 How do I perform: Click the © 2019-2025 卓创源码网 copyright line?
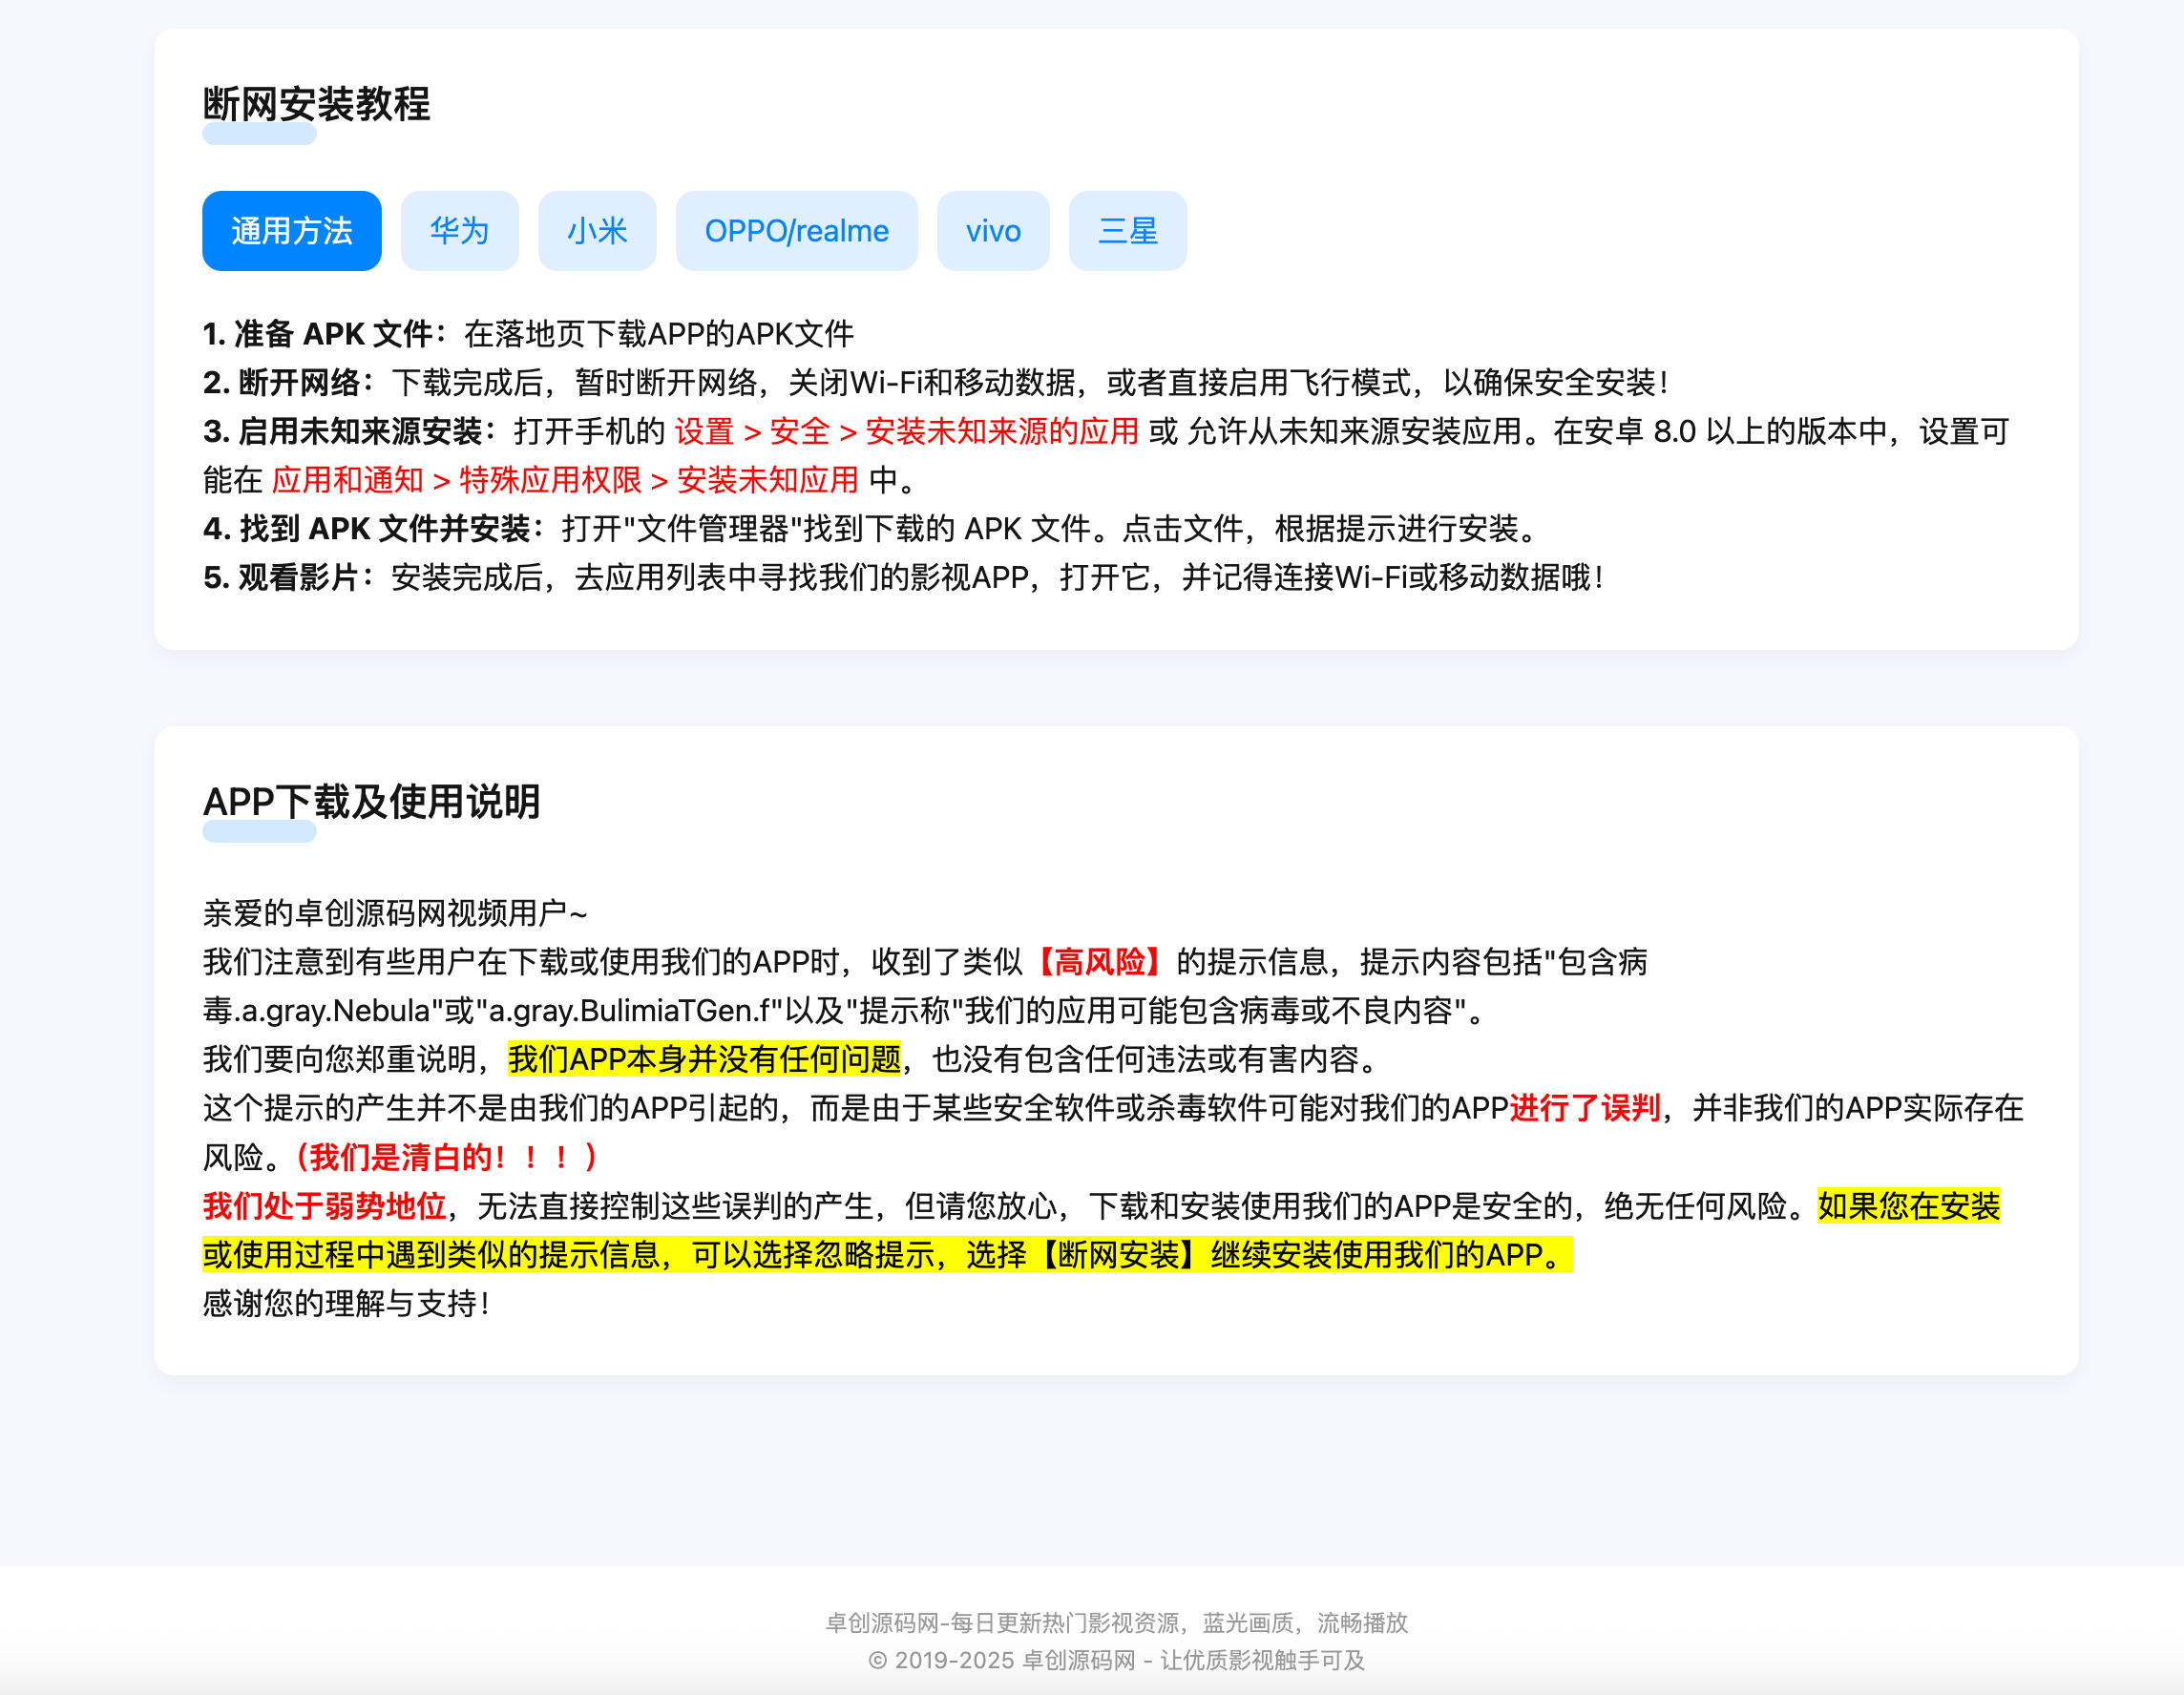click(x=1116, y=1661)
